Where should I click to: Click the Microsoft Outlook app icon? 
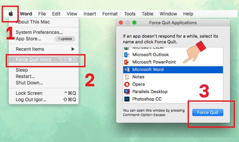(127, 55)
